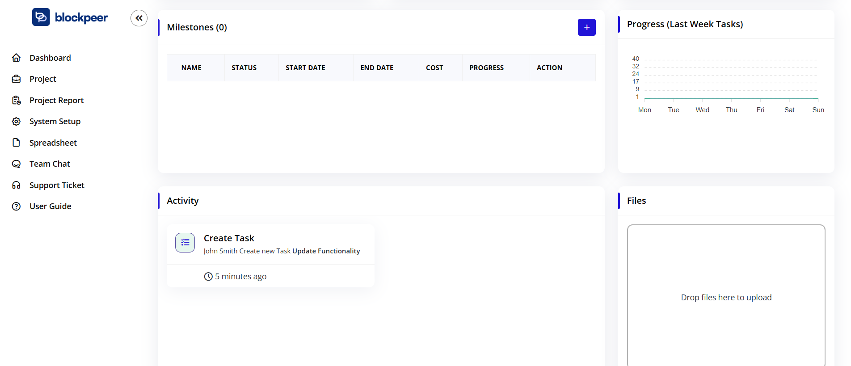The image size is (851, 366).
Task: Go to Team Chat in sidebar
Action: coord(50,164)
